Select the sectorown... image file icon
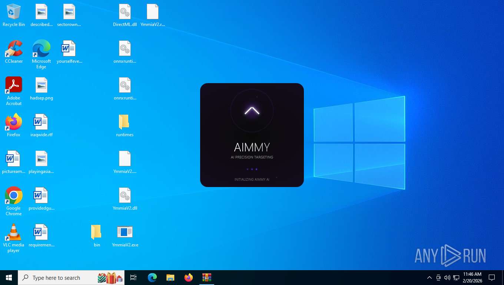 coord(69,15)
